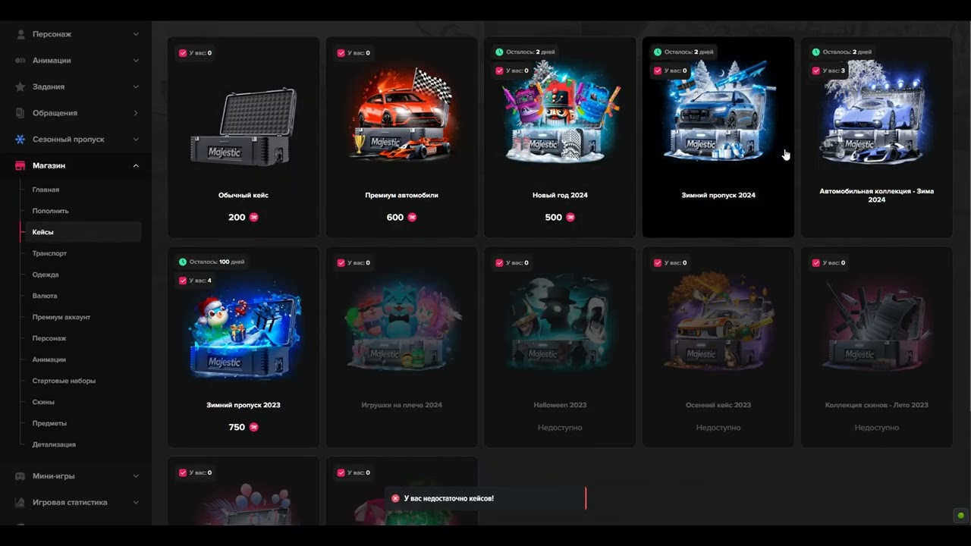The height and width of the screenshot is (546, 971).
Task: Click the currency coin icon beside 200
Action: tap(254, 217)
